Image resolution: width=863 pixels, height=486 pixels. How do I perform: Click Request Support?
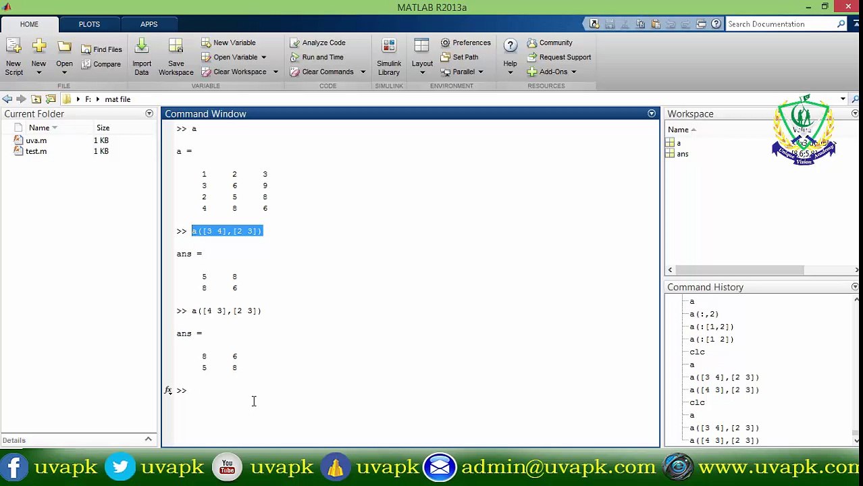[559, 57]
